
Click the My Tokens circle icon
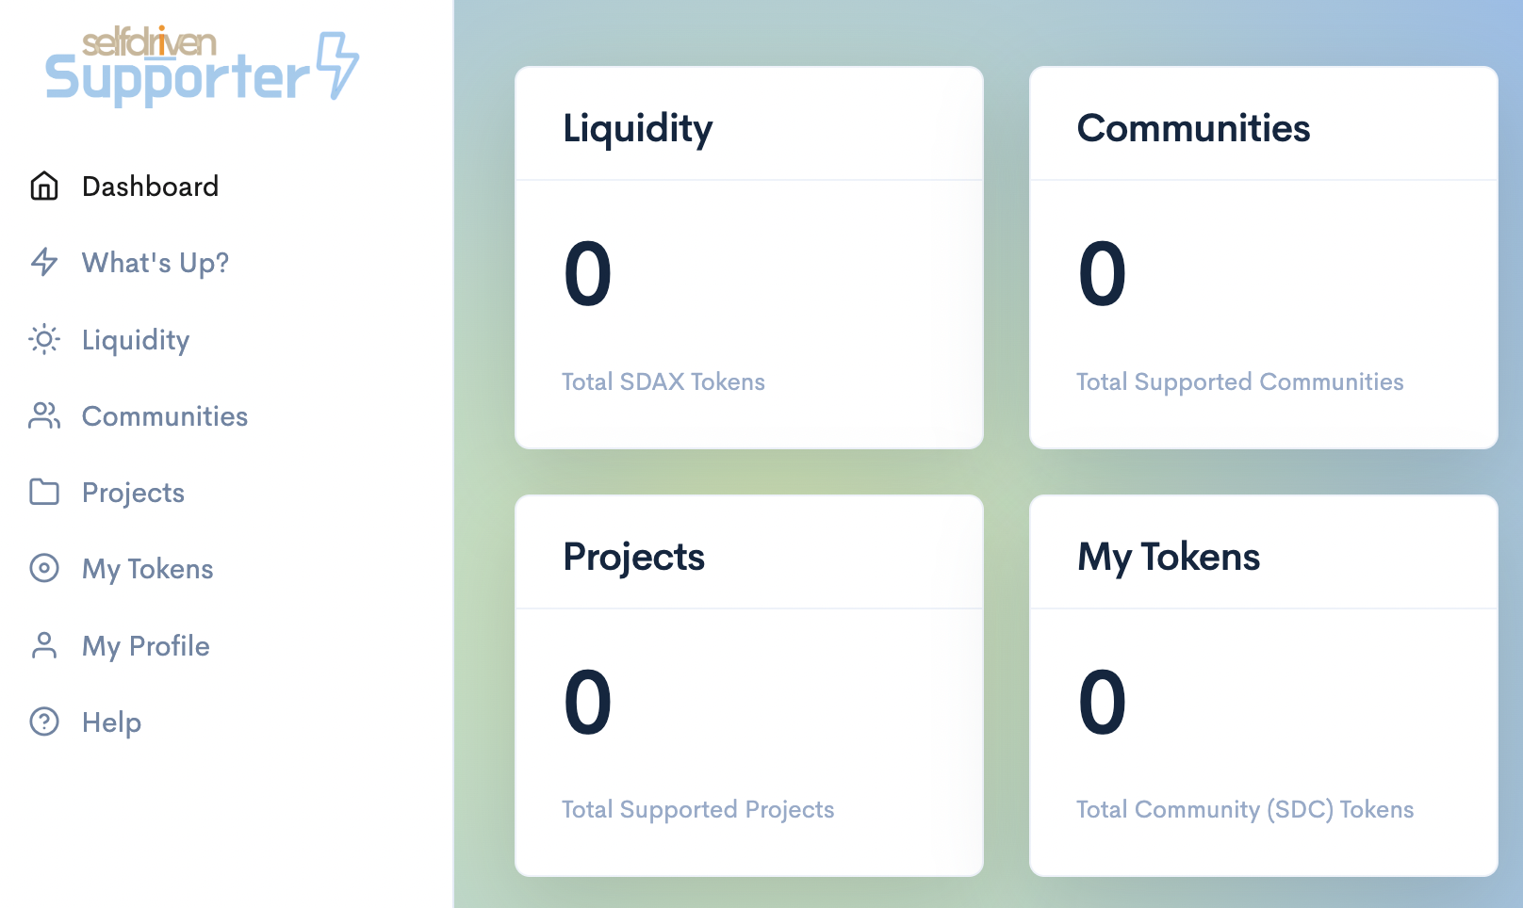[44, 568]
